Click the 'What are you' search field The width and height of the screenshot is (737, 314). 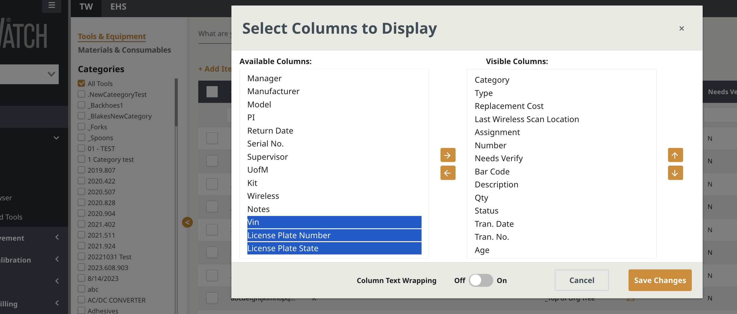[215, 34]
